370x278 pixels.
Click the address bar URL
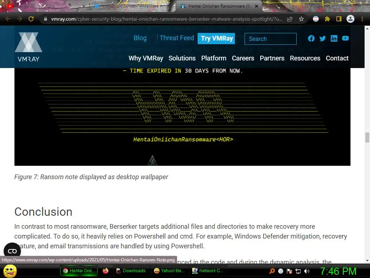click(x=167, y=19)
